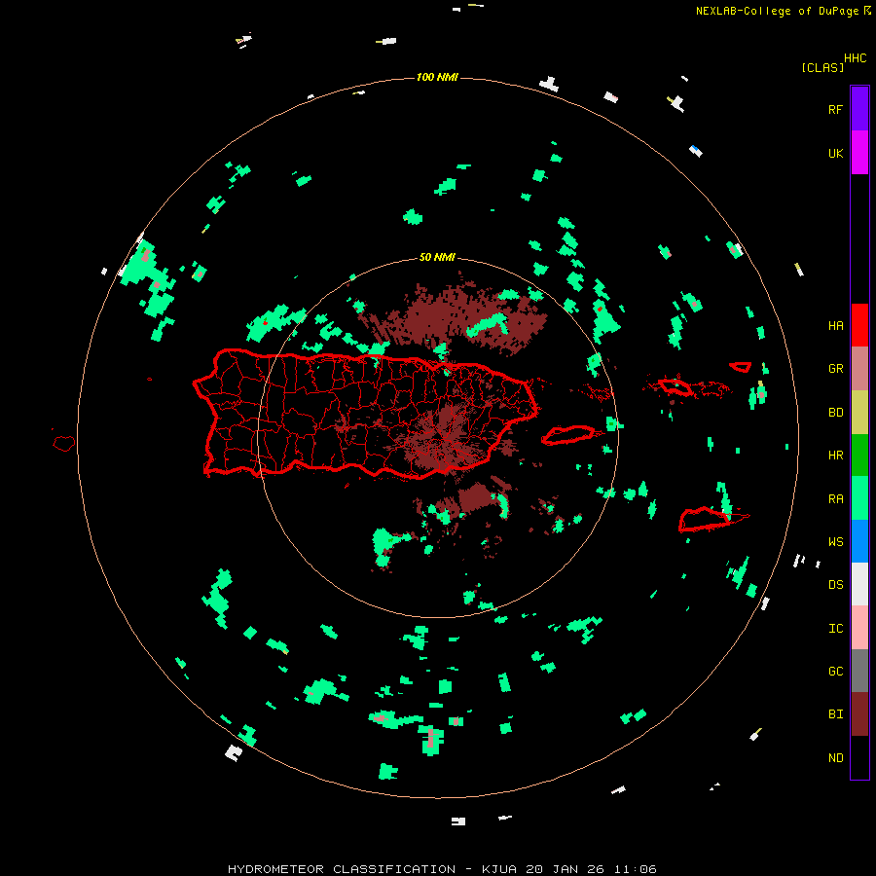Click the UK legend label
The image size is (876, 876).
tap(835, 153)
